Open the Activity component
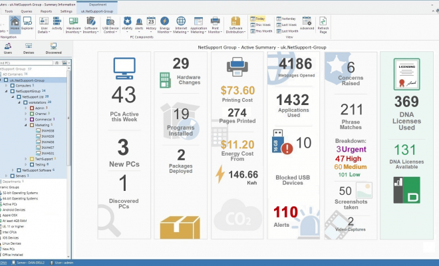This screenshot has height=266, width=439. (57, 23)
